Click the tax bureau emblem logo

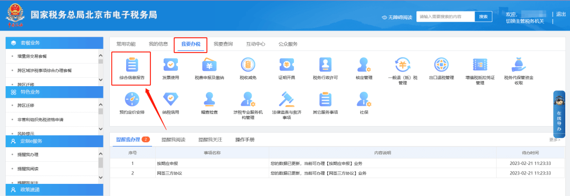pyautogui.click(x=15, y=15)
